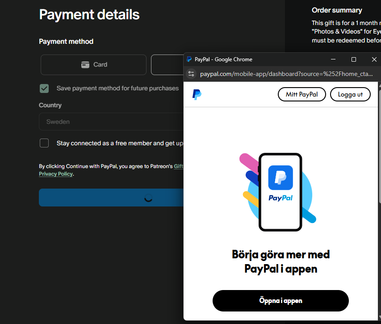This screenshot has height=324, width=381.
Task: Click Logga ut to log out
Action: point(350,94)
